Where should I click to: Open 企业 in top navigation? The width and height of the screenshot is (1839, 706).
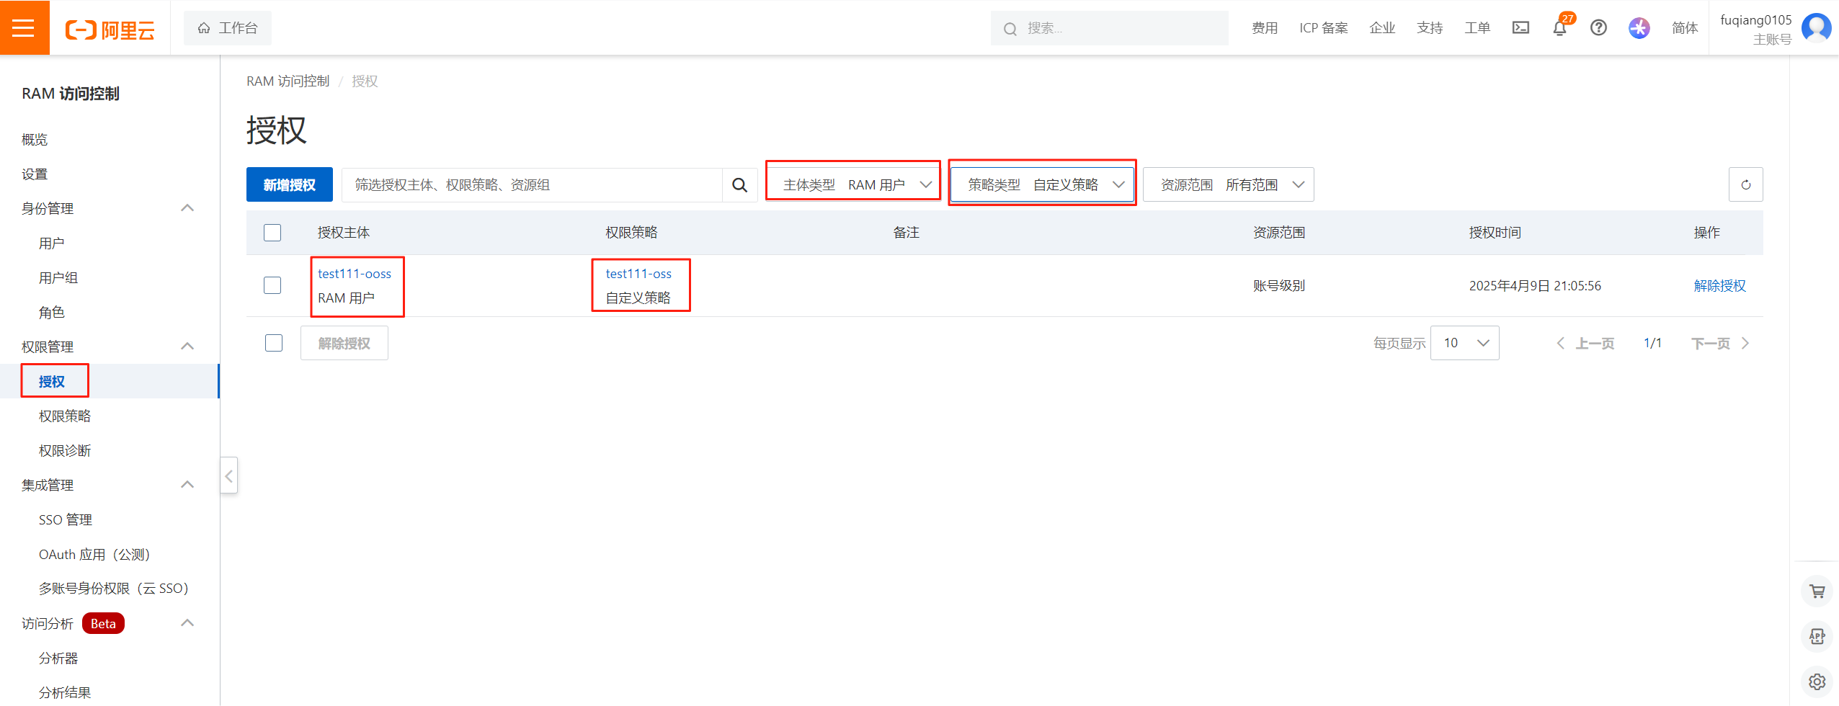1382,28
